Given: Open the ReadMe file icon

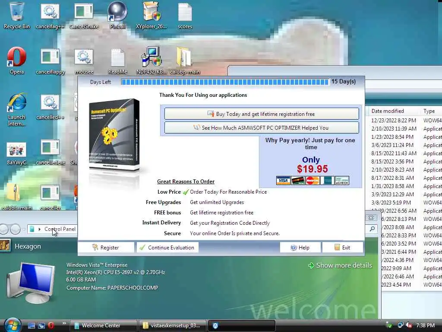Looking at the screenshot, I should tap(117, 61).
